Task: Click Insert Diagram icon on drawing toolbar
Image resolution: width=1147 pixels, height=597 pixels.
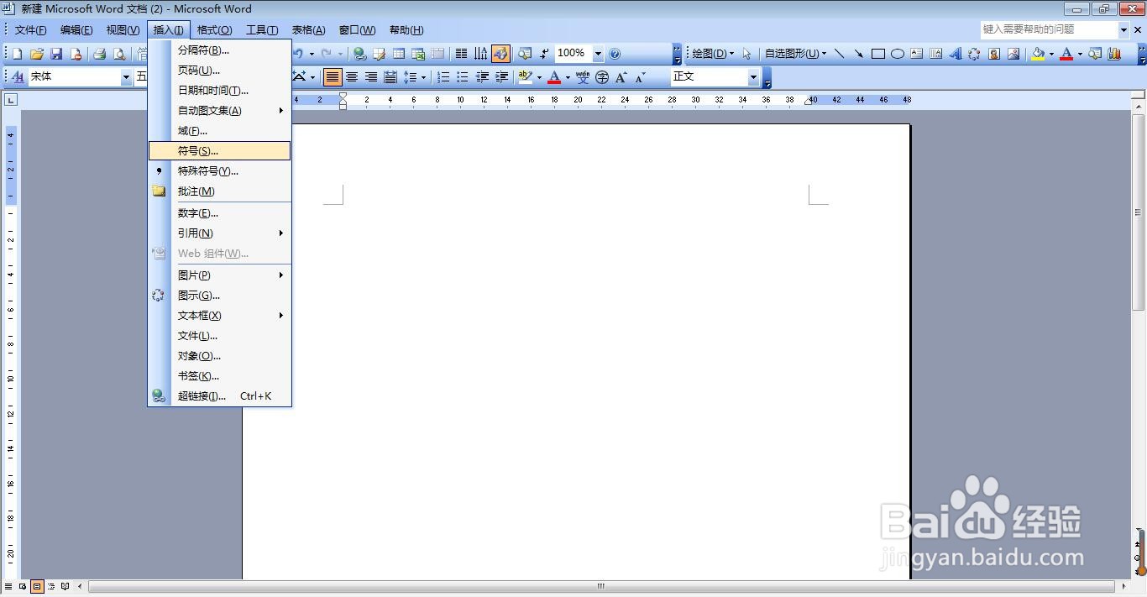Action: coord(974,54)
